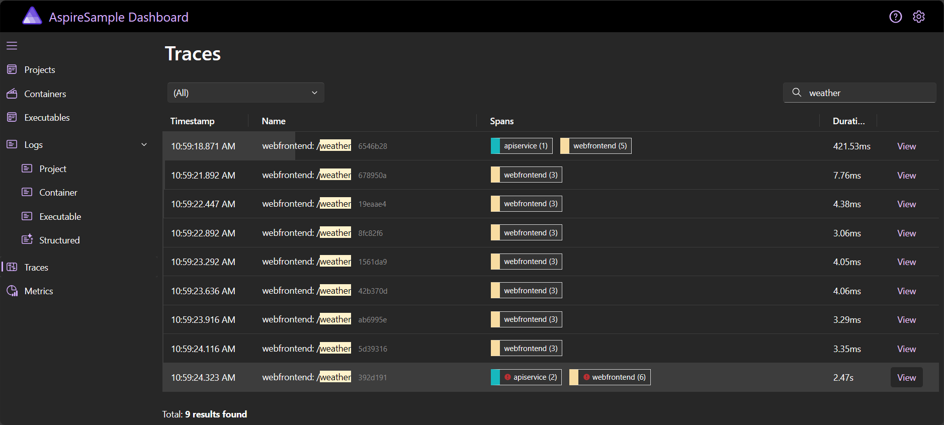Viewport: 944px width, 425px height.
Task: Open Container logs page
Action: point(58,192)
